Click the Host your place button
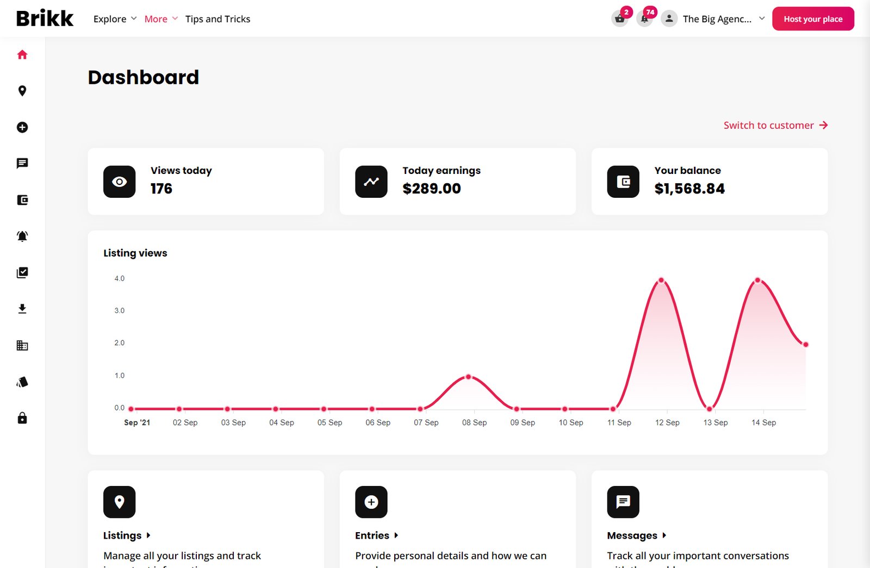 (812, 19)
